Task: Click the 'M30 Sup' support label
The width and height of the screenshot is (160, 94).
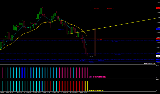Action: point(92,62)
